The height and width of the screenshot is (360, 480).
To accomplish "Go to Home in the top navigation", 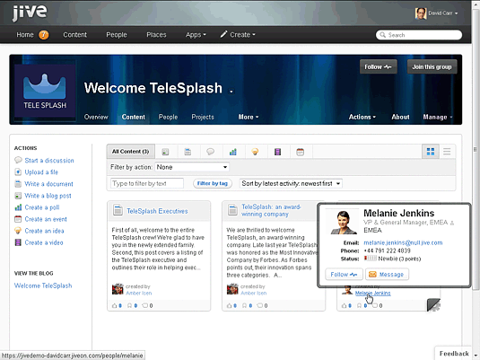I will (x=25, y=35).
